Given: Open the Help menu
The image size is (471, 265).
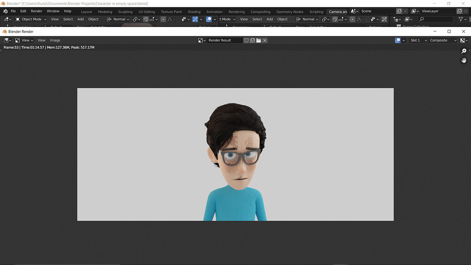Looking at the screenshot, I should click(x=68, y=11).
